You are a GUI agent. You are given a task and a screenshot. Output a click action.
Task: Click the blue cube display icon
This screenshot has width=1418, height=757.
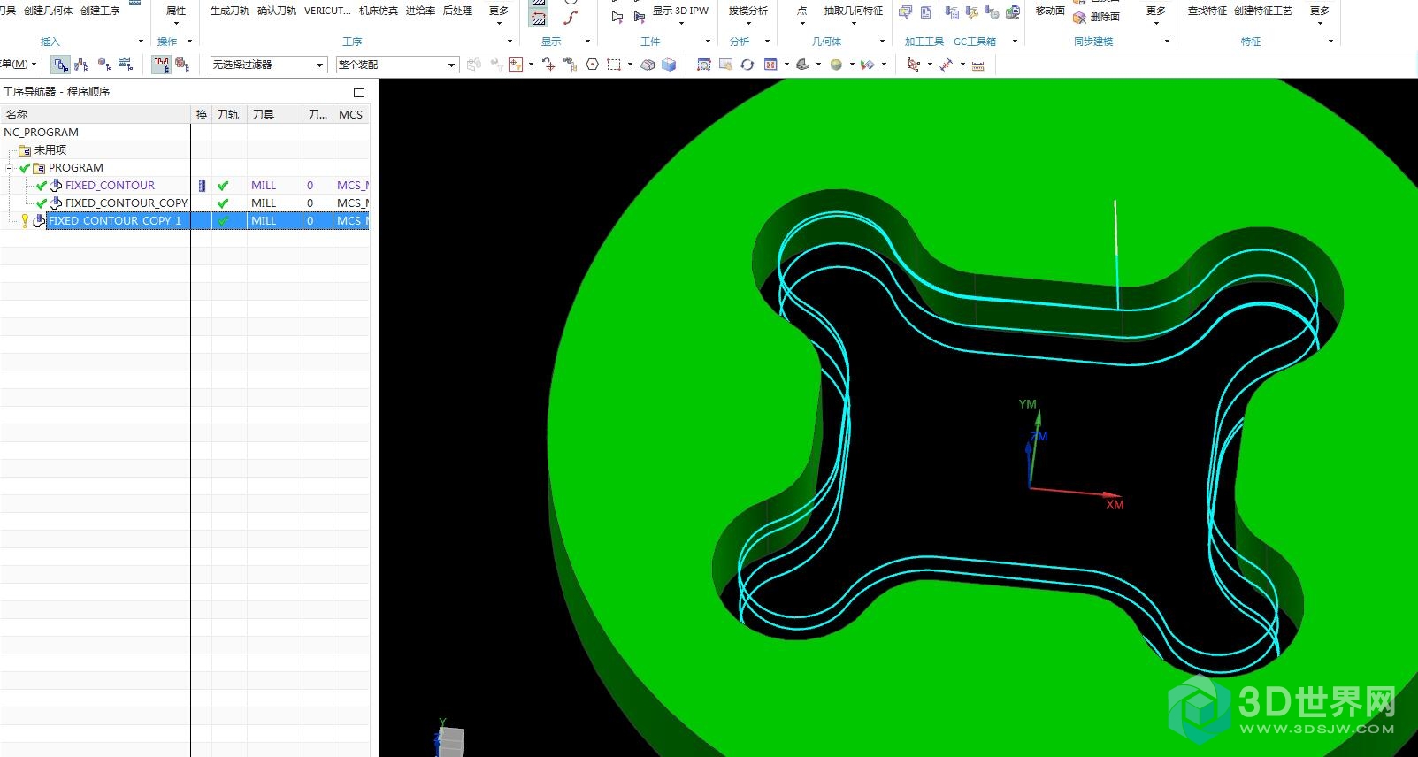click(669, 65)
